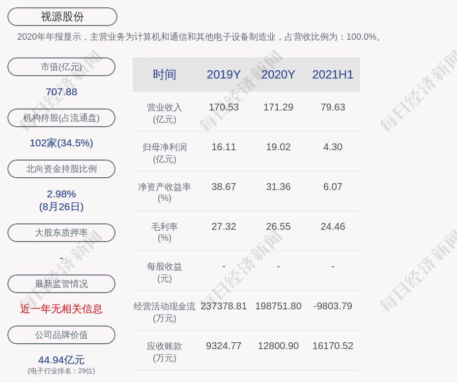Select the 2019Y column header
This screenshot has width=457, height=383.
tap(224, 75)
